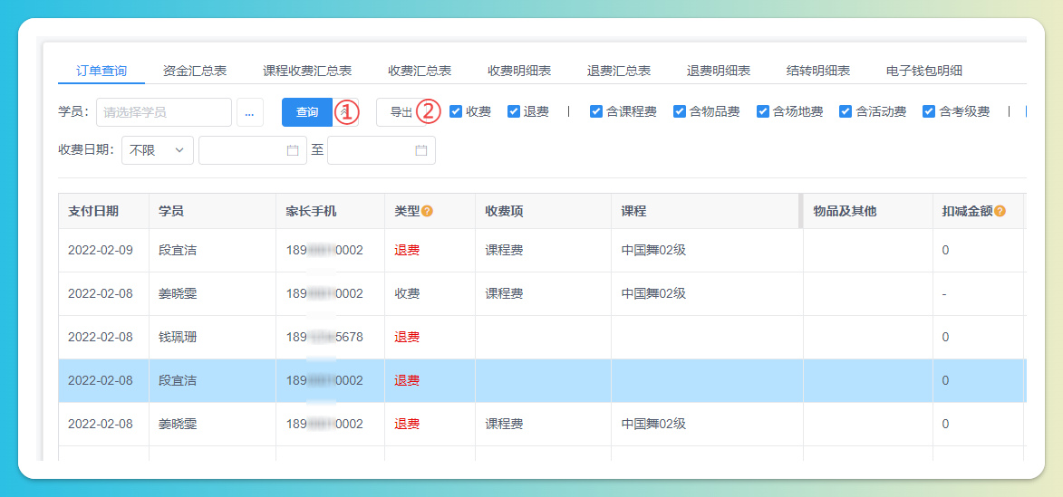The height and width of the screenshot is (497, 1063).
Task: Click the 收费项 column header
Action: (x=543, y=211)
